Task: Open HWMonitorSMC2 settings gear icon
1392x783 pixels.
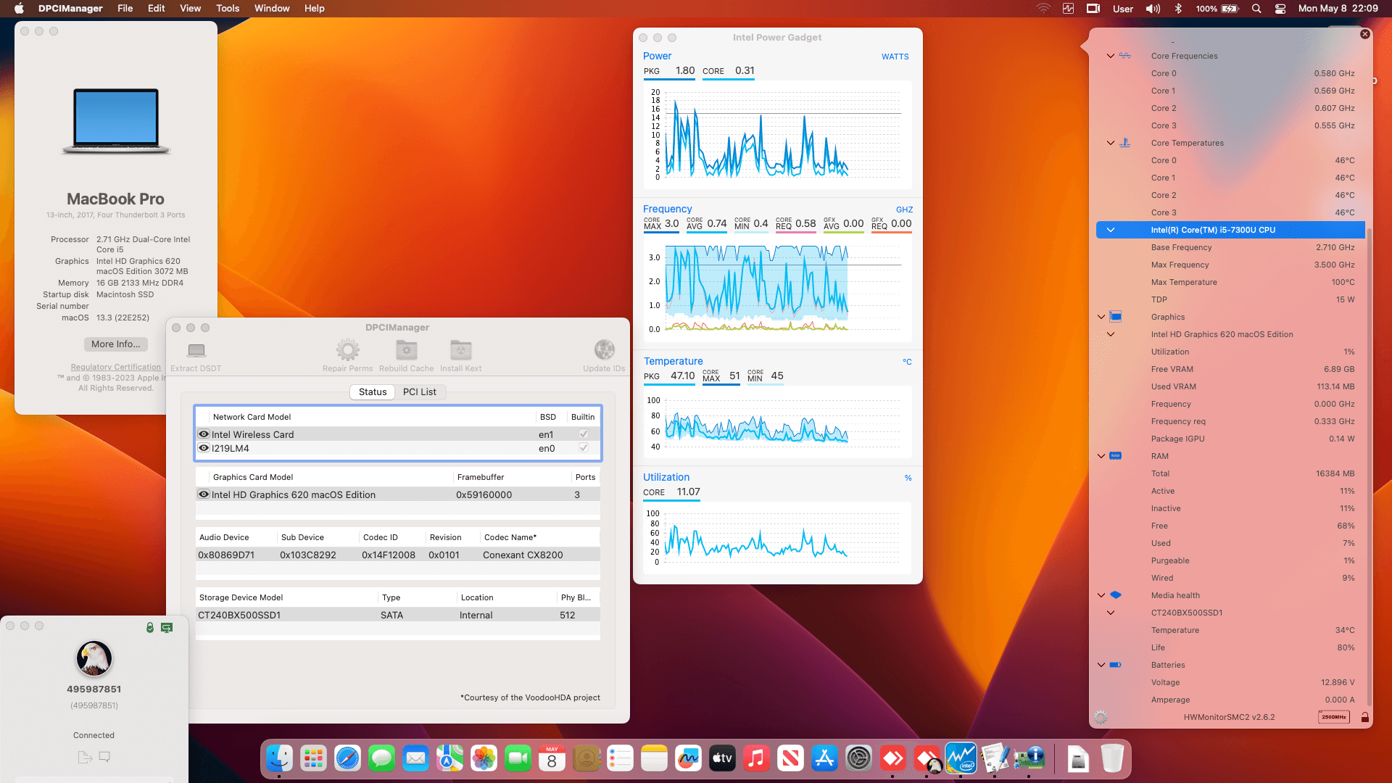Action: click(1101, 717)
